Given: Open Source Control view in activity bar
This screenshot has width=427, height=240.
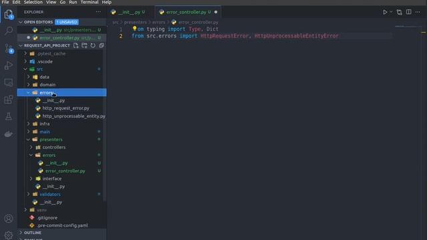Looking at the screenshot, I should tap(9, 49).
